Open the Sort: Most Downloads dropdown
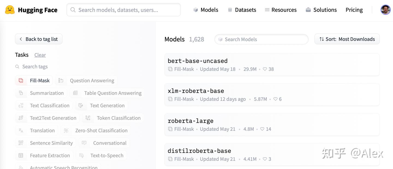 [347, 39]
